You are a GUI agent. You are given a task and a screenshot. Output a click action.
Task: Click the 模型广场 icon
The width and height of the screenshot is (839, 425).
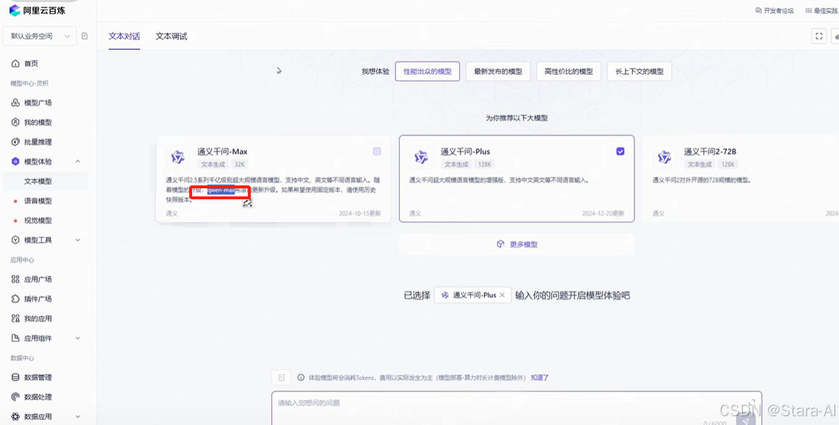(15, 103)
